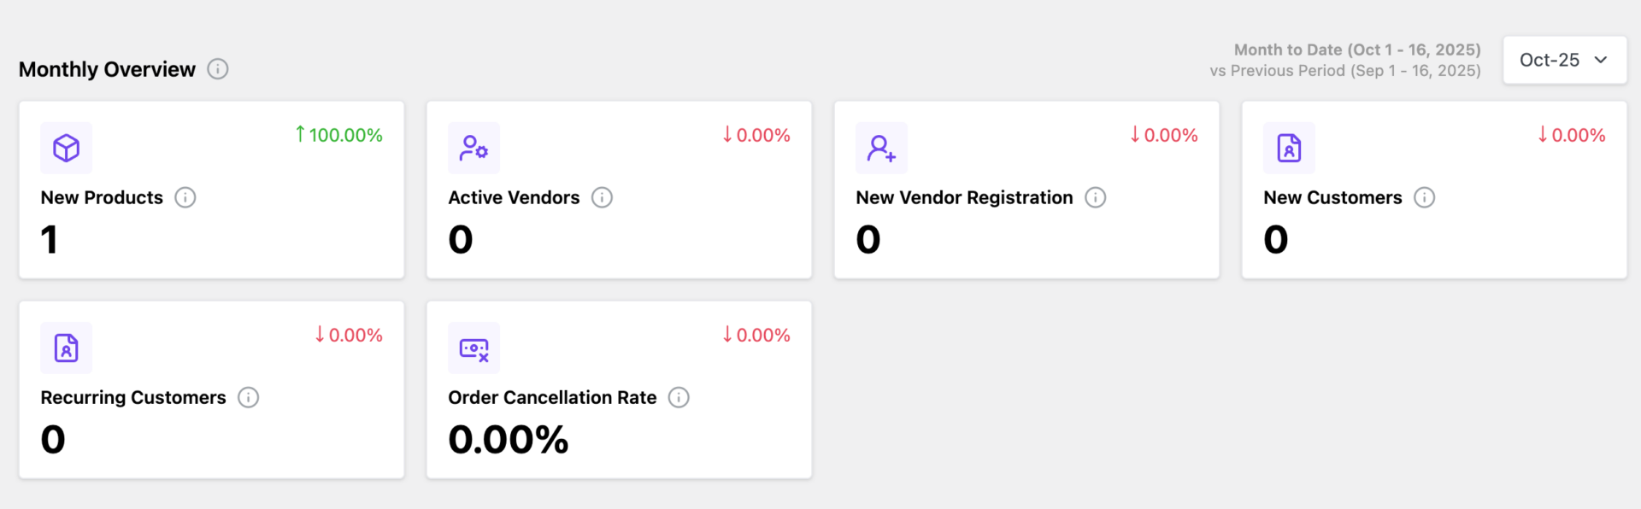The width and height of the screenshot is (1641, 509).
Task: Click the New Vendor Registration user-plus icon
Action: coord(881,148)
